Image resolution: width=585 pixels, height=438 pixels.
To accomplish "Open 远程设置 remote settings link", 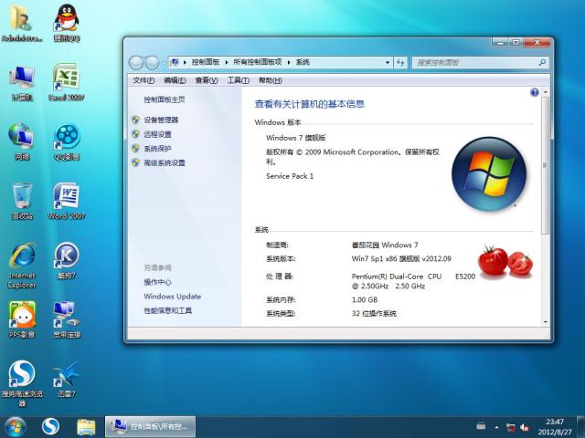I will [158, 134].
